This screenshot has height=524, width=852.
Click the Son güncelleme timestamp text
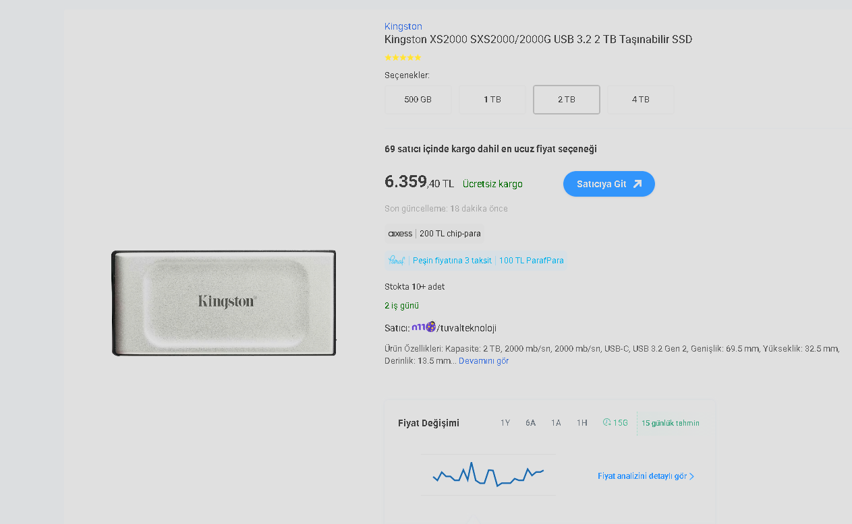point(446,209)
